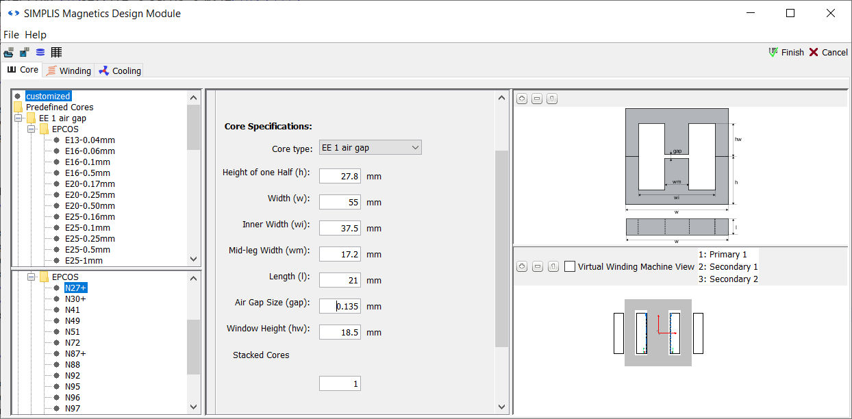
Task: Zoom out on the core diagram
Action: click(x=537, y=99)
